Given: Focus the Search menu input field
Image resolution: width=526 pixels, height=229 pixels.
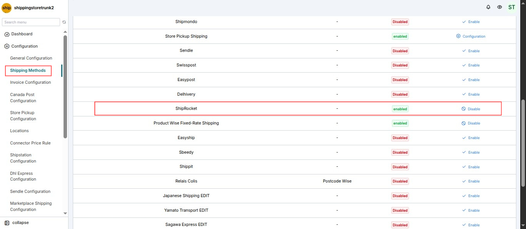Looking at the screenshot, I should (31, 22).
